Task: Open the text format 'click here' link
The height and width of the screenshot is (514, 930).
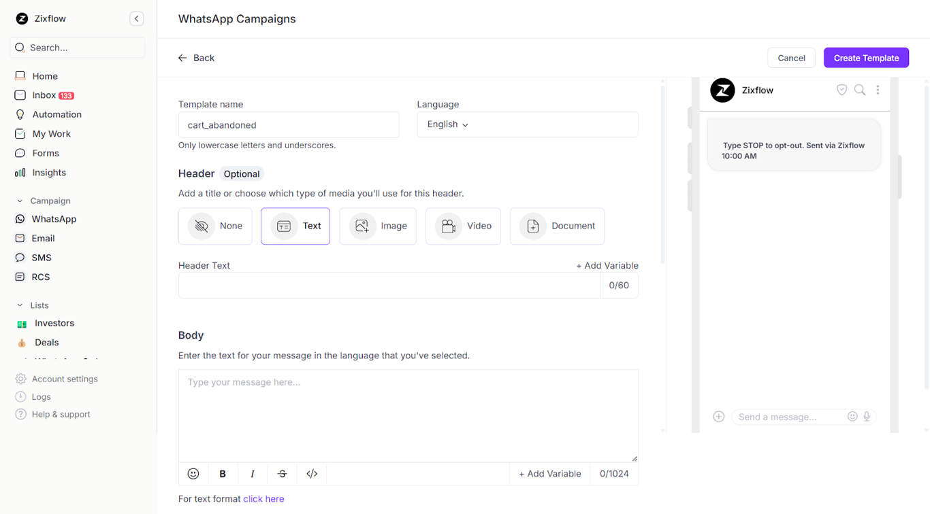Action: (x=264, y=498)
